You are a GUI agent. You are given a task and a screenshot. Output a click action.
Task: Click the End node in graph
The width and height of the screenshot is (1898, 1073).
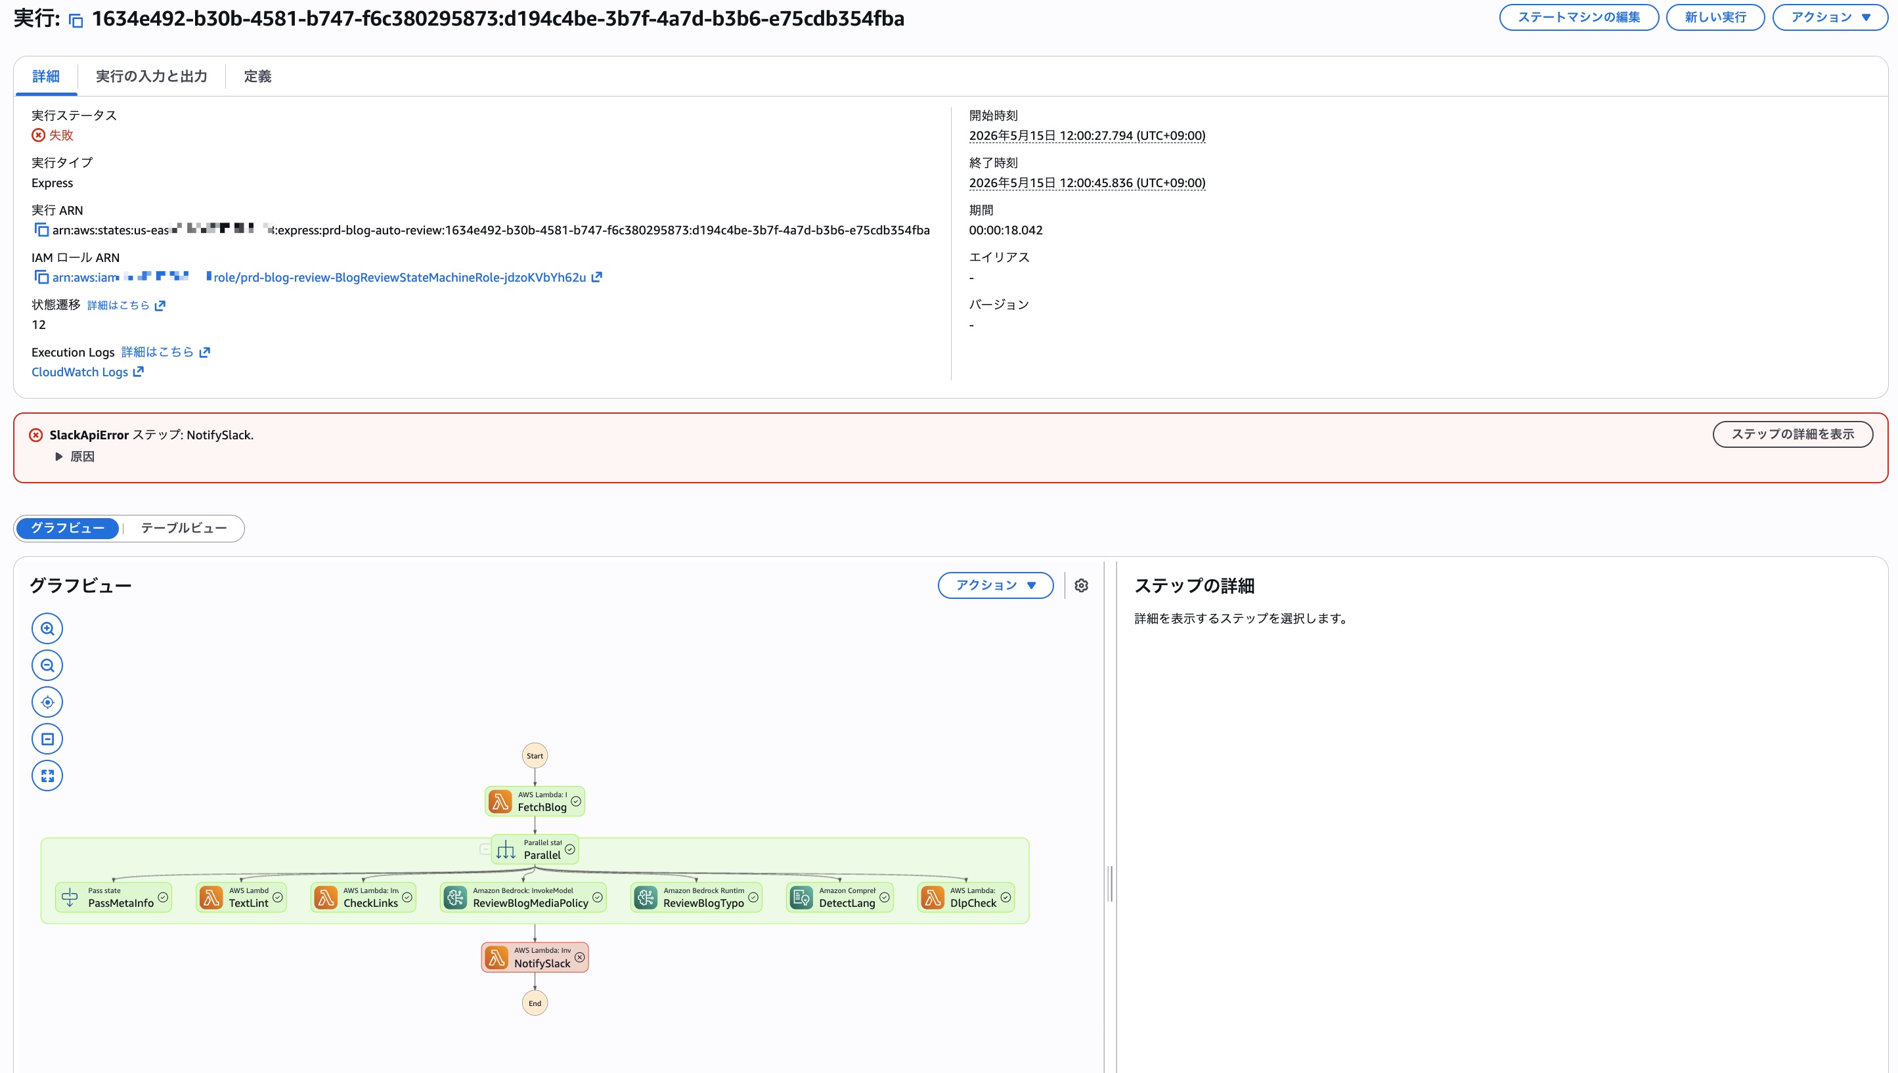[535, 1003]
